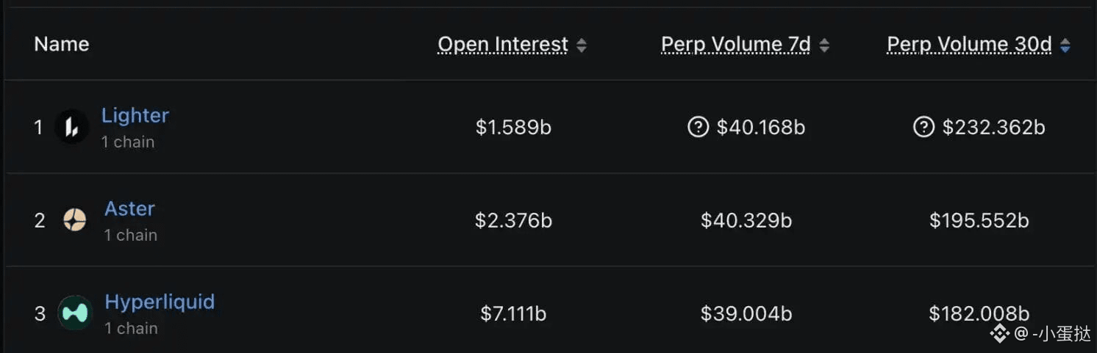This screenshot has height=353, width=1097.
Task: Open the Lighter protocol link
Action: [x=135, y=115]
